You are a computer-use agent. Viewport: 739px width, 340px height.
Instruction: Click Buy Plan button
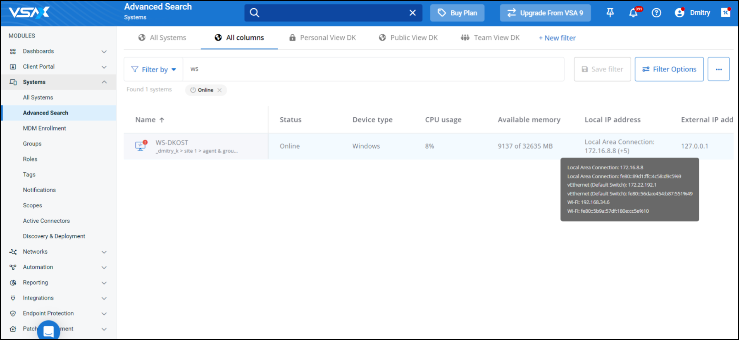[457, 13]
